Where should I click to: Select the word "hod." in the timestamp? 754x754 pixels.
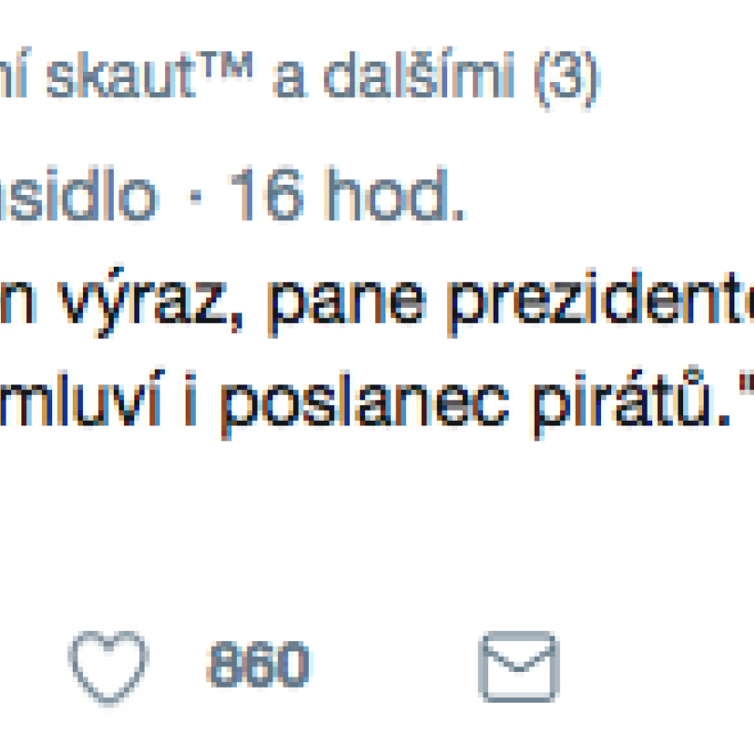395,195
